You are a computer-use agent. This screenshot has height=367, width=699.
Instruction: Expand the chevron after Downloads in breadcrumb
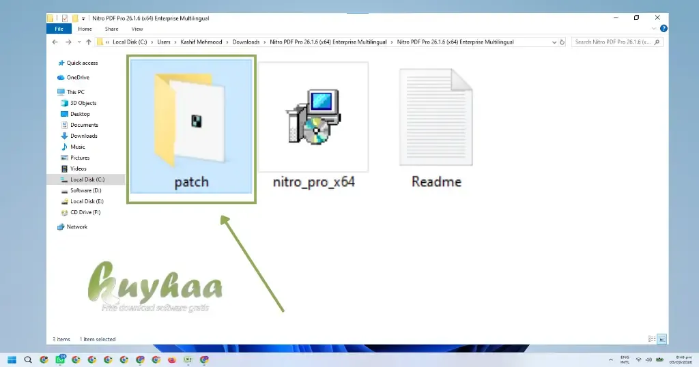[265, 42]
